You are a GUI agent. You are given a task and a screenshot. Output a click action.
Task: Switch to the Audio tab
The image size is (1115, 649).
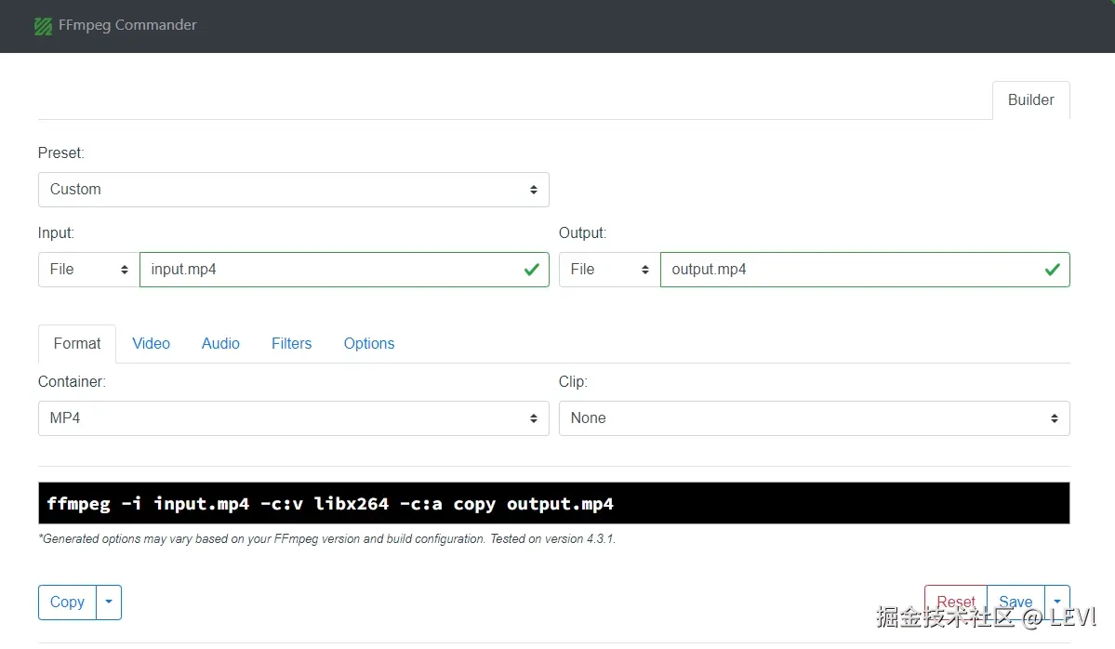220,344
